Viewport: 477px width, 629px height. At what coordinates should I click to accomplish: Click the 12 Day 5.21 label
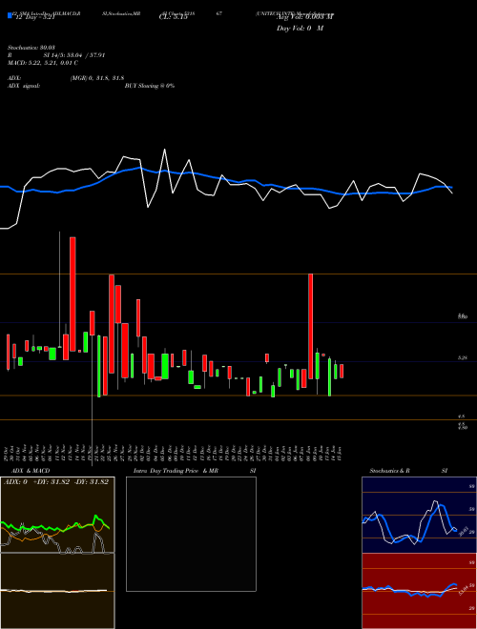(x=33, y=17)
